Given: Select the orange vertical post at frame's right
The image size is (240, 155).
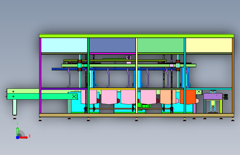Looking at the screenshot, I should pos(233,76).
